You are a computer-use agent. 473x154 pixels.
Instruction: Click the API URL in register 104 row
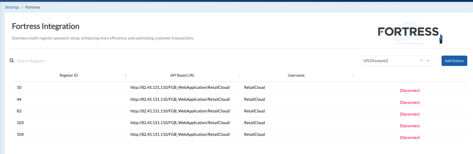(x=180, y=135)
